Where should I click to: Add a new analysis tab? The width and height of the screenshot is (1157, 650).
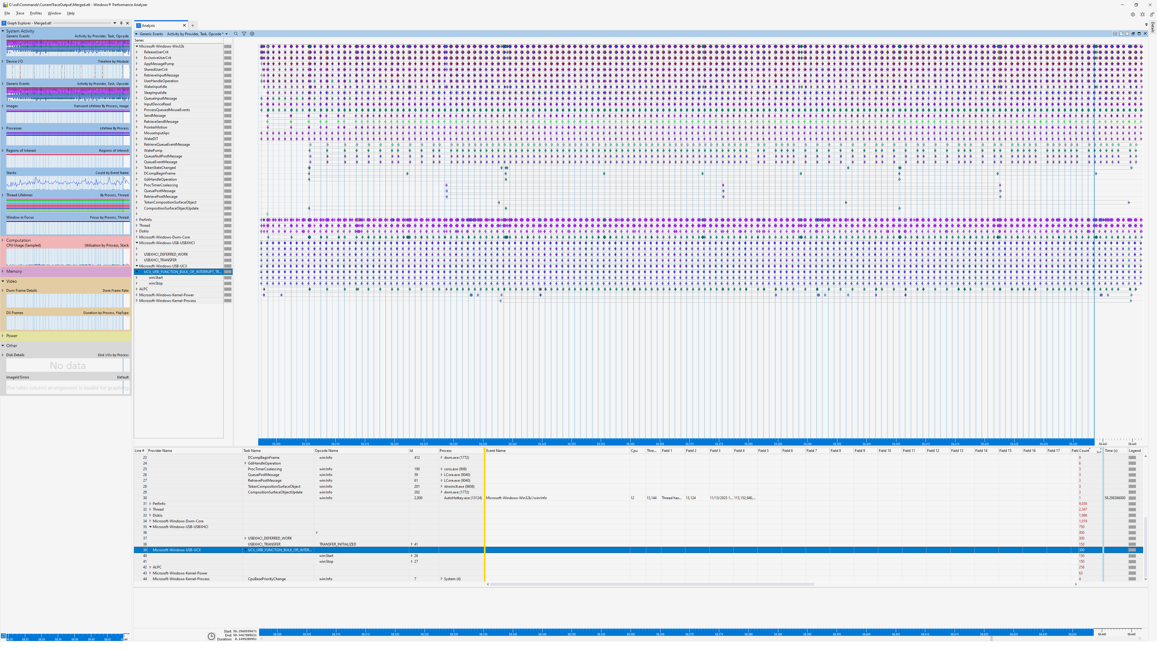click(193, 26)
